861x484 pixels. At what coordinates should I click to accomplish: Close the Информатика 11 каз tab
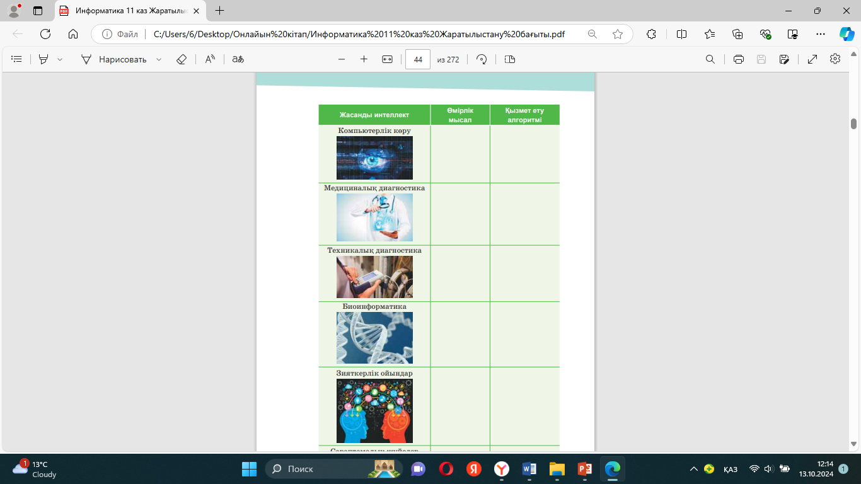coord(195,11)
